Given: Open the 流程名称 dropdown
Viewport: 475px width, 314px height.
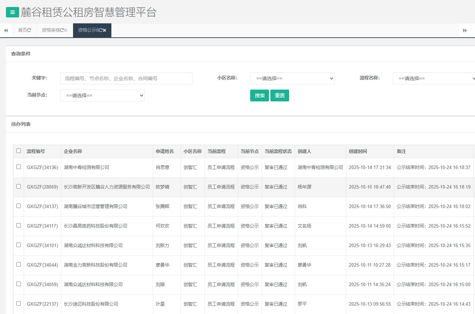Looking at the screenshot, I should click(434, 78).
